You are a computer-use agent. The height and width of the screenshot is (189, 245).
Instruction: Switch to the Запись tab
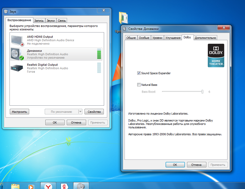pyautogui.click(x=39, y=20)
